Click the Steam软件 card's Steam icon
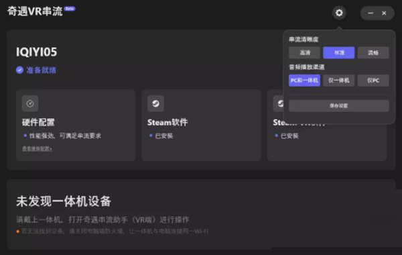 click(x=155, y=103)
